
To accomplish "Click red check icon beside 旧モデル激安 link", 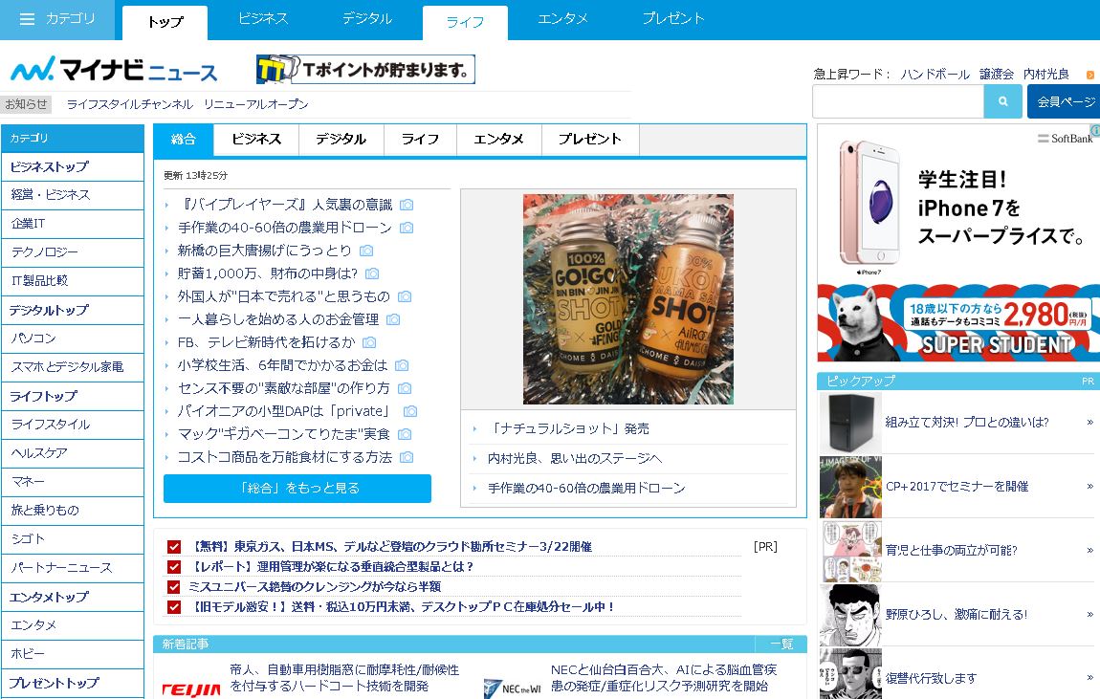I will (x=174, y=607).
